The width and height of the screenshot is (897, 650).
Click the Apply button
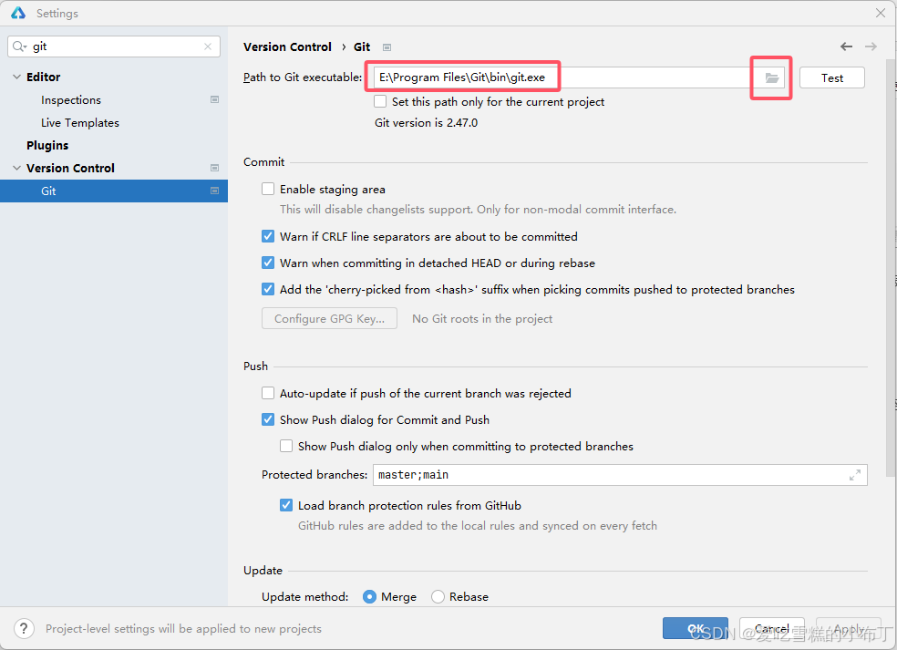tap(849, 628)
